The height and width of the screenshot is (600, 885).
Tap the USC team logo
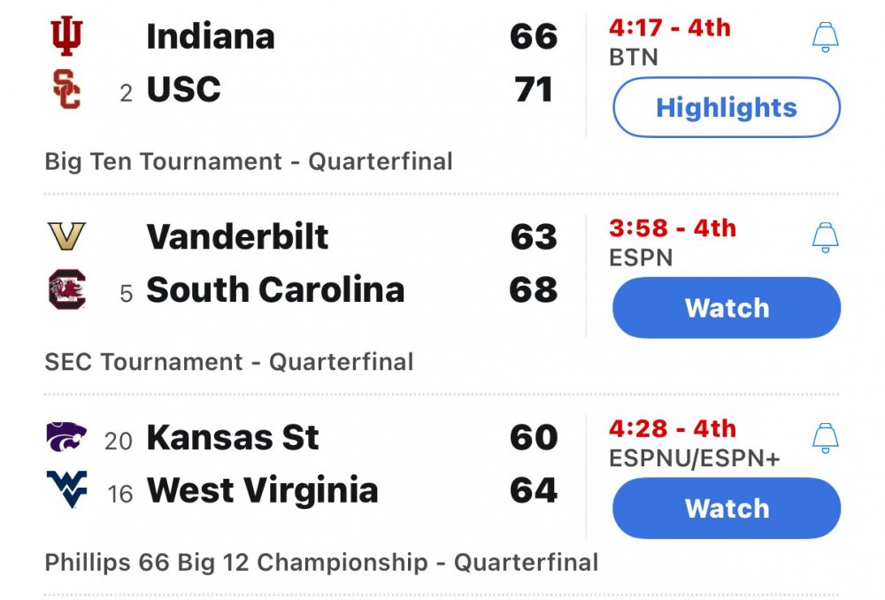click(x=66, y=89)
